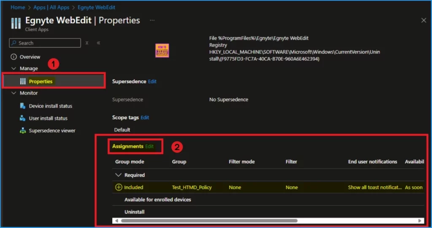Collapse the Manage section chevron
This screenshot has height=228, width=432.
[13, 68]
